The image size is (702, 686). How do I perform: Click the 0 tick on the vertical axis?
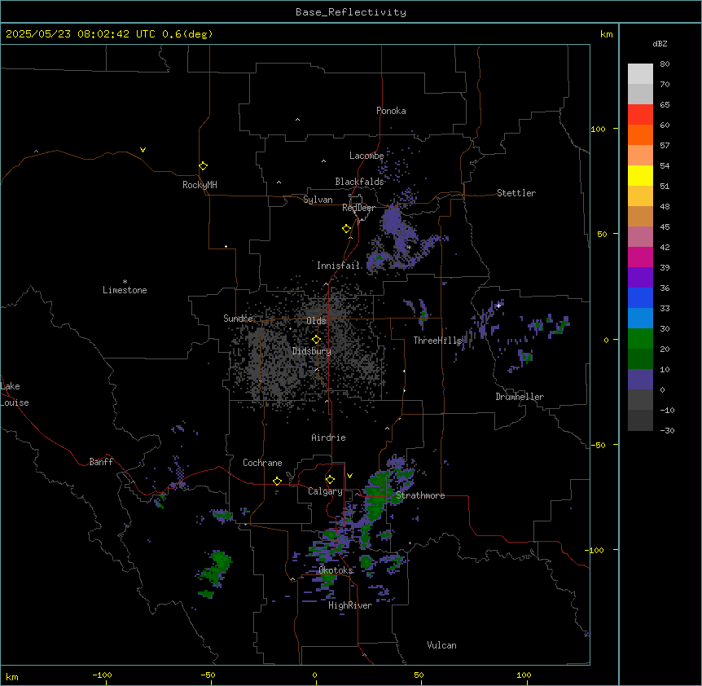tap(606, 341)
